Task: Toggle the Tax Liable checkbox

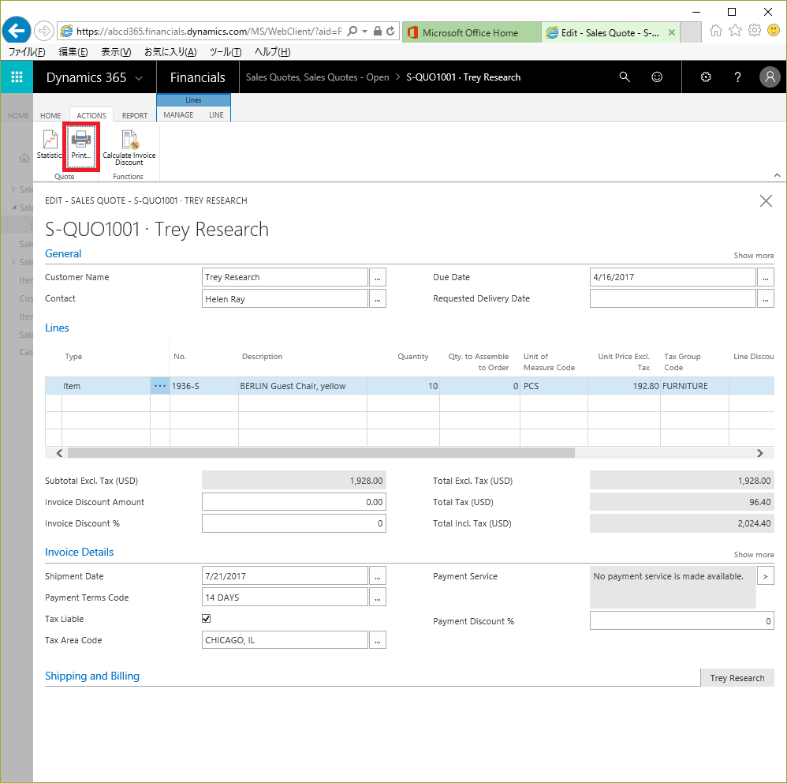Action: pos(207,619)
